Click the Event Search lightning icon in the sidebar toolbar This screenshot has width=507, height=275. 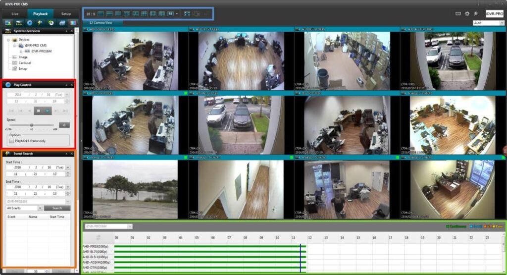tap(40, 23)
